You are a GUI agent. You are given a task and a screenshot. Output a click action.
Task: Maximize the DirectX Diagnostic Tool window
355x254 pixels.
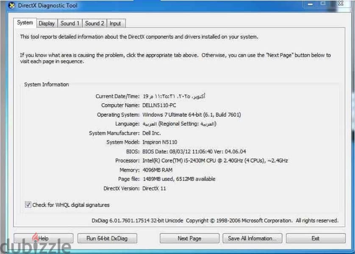(323, 4)
